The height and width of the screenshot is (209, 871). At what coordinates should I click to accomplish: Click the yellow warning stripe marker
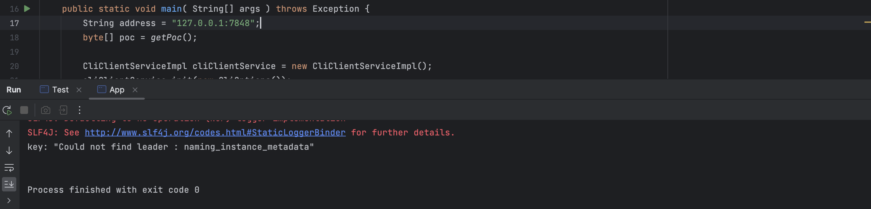[867, 22]
